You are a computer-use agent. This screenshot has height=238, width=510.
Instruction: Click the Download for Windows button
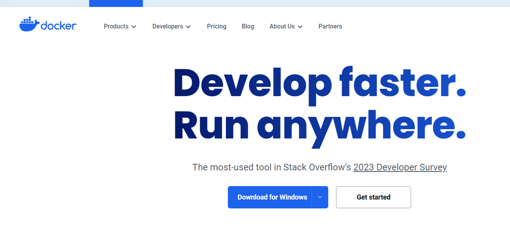click(270, 197)
